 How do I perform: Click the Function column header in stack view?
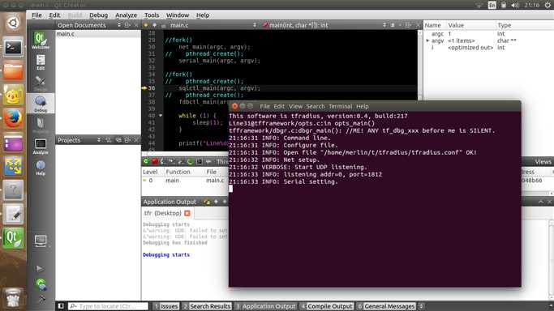(178, 172)
